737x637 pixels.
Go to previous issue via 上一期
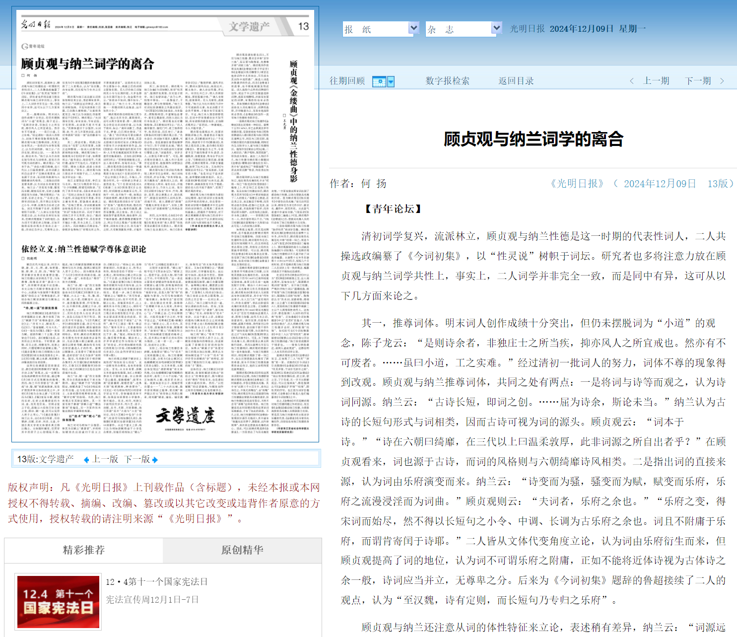[x=656, y=81]
